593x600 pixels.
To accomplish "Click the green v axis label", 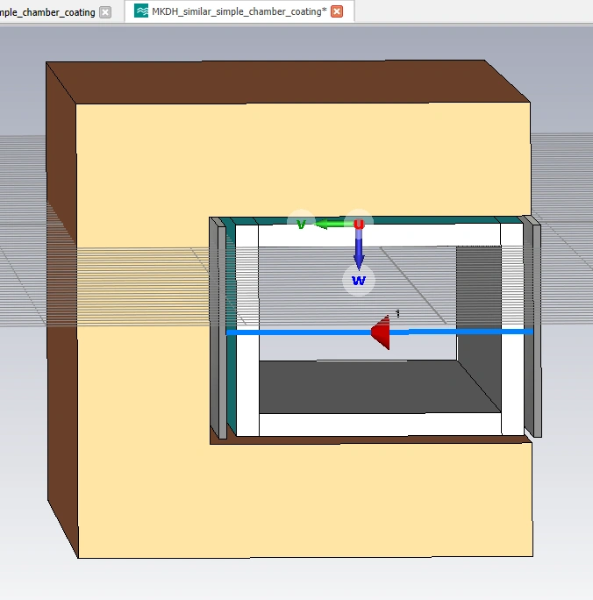I will pos(301,224).
